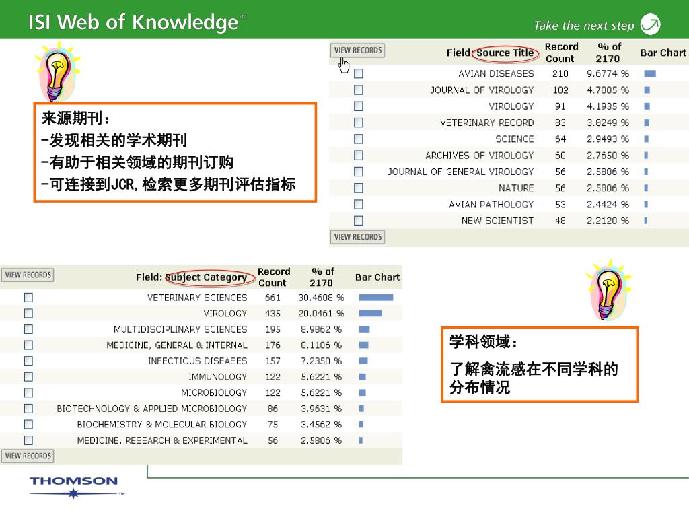Click the JOURNAL OF VIROLOGY title

[482, 90]
